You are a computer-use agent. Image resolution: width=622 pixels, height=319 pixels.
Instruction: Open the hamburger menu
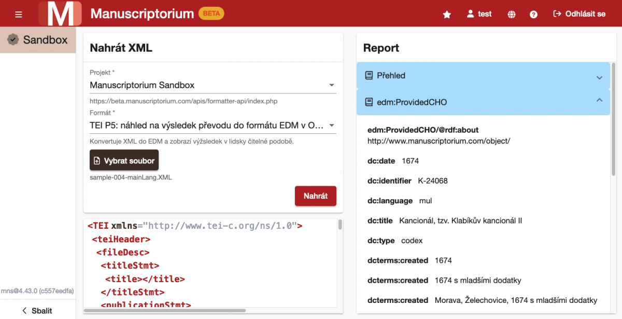[19, 14]
